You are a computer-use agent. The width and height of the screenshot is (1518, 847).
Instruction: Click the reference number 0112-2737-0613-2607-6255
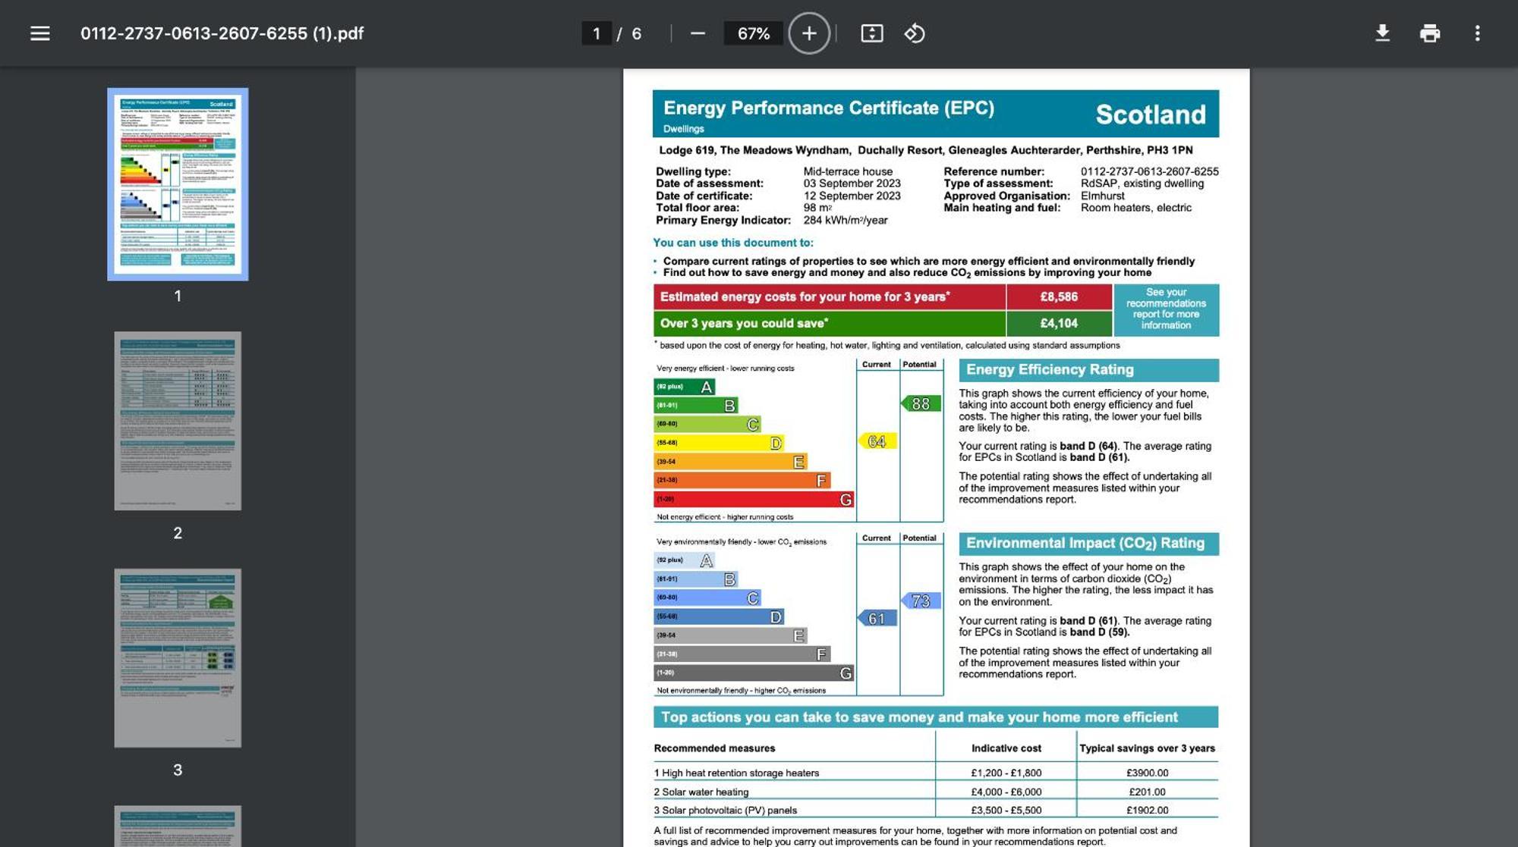pyautogui.click(x=1149, y=171)
